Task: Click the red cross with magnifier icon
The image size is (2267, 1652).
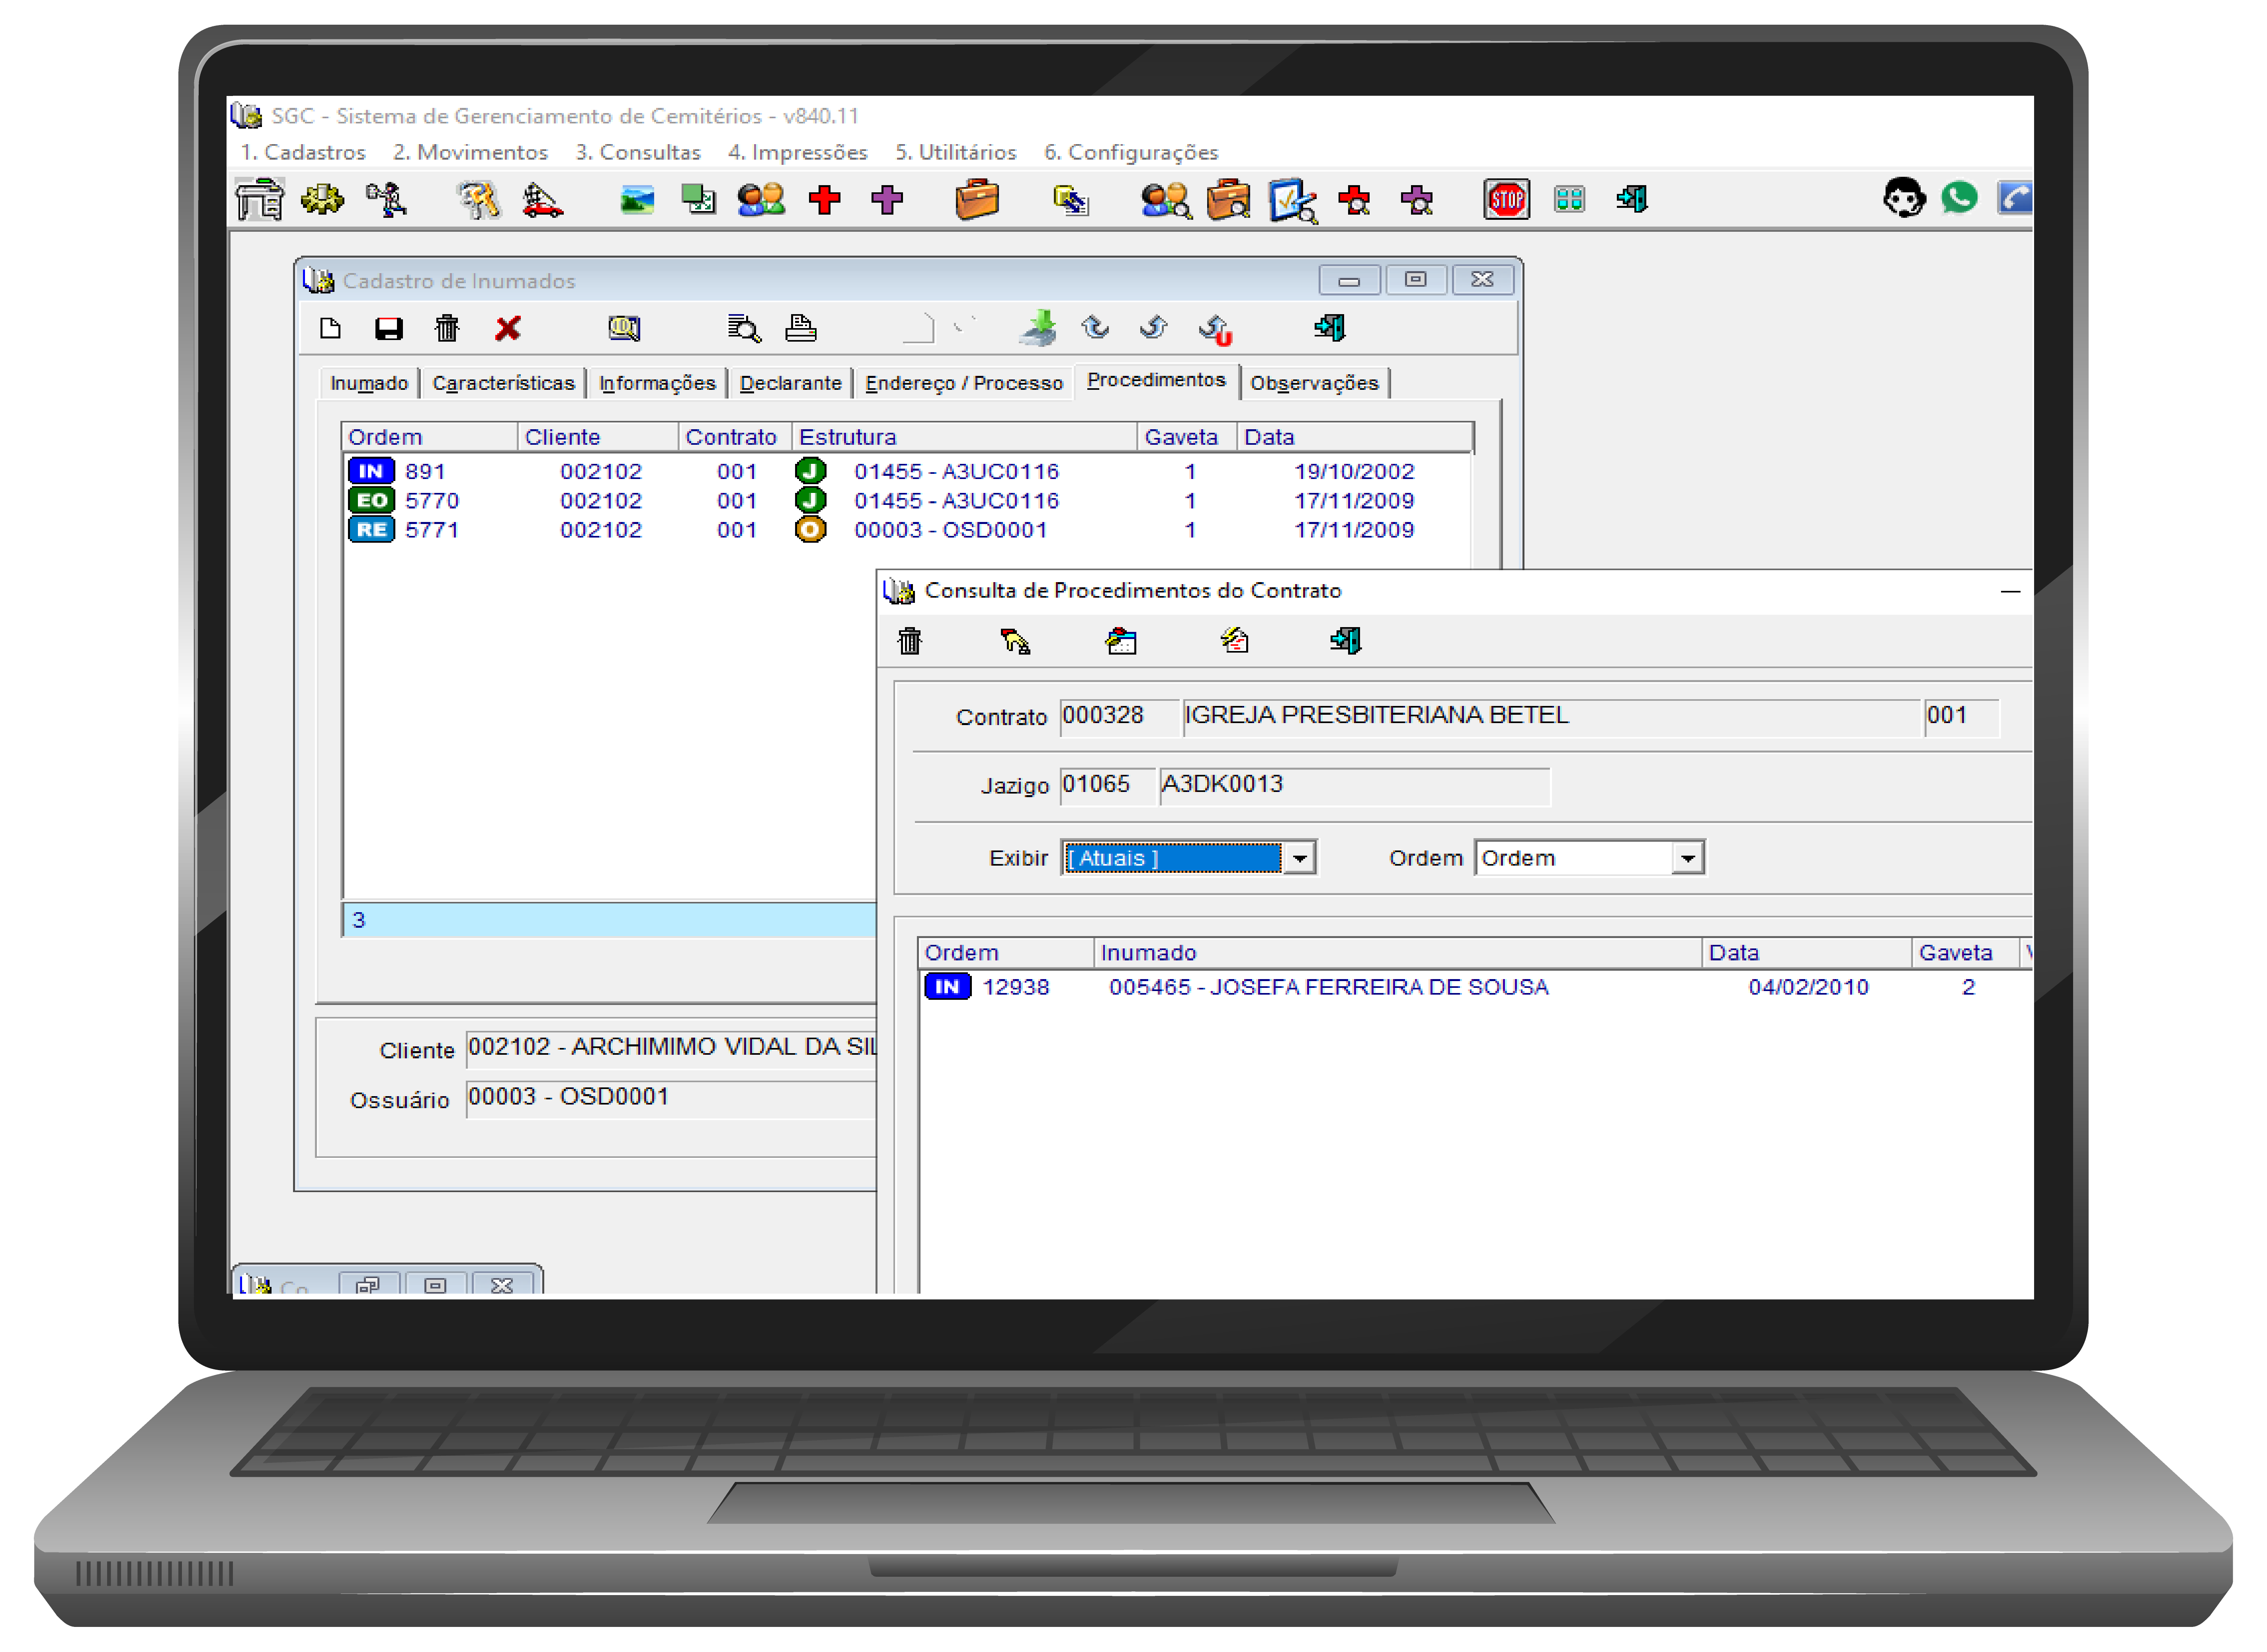Action: point(1355,200)
